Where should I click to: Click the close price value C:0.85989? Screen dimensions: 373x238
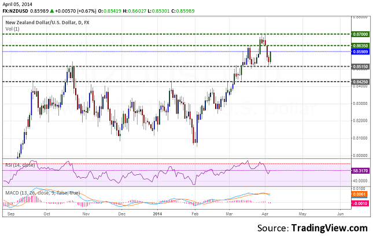click(x=183, y=11)
